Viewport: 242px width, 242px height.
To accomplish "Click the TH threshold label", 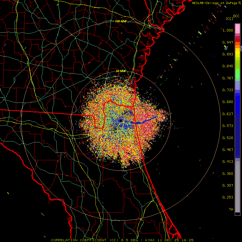I will [231, 209].
